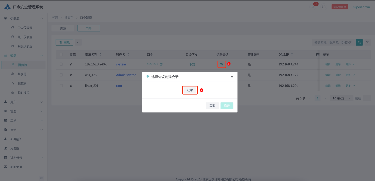Collapse the sidebar using bottom menu icon
375x181 pixels.
pyautogui.click(x=41, y=178)
